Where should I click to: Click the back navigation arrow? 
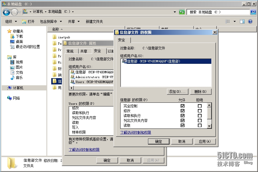(x=6, y=12)
